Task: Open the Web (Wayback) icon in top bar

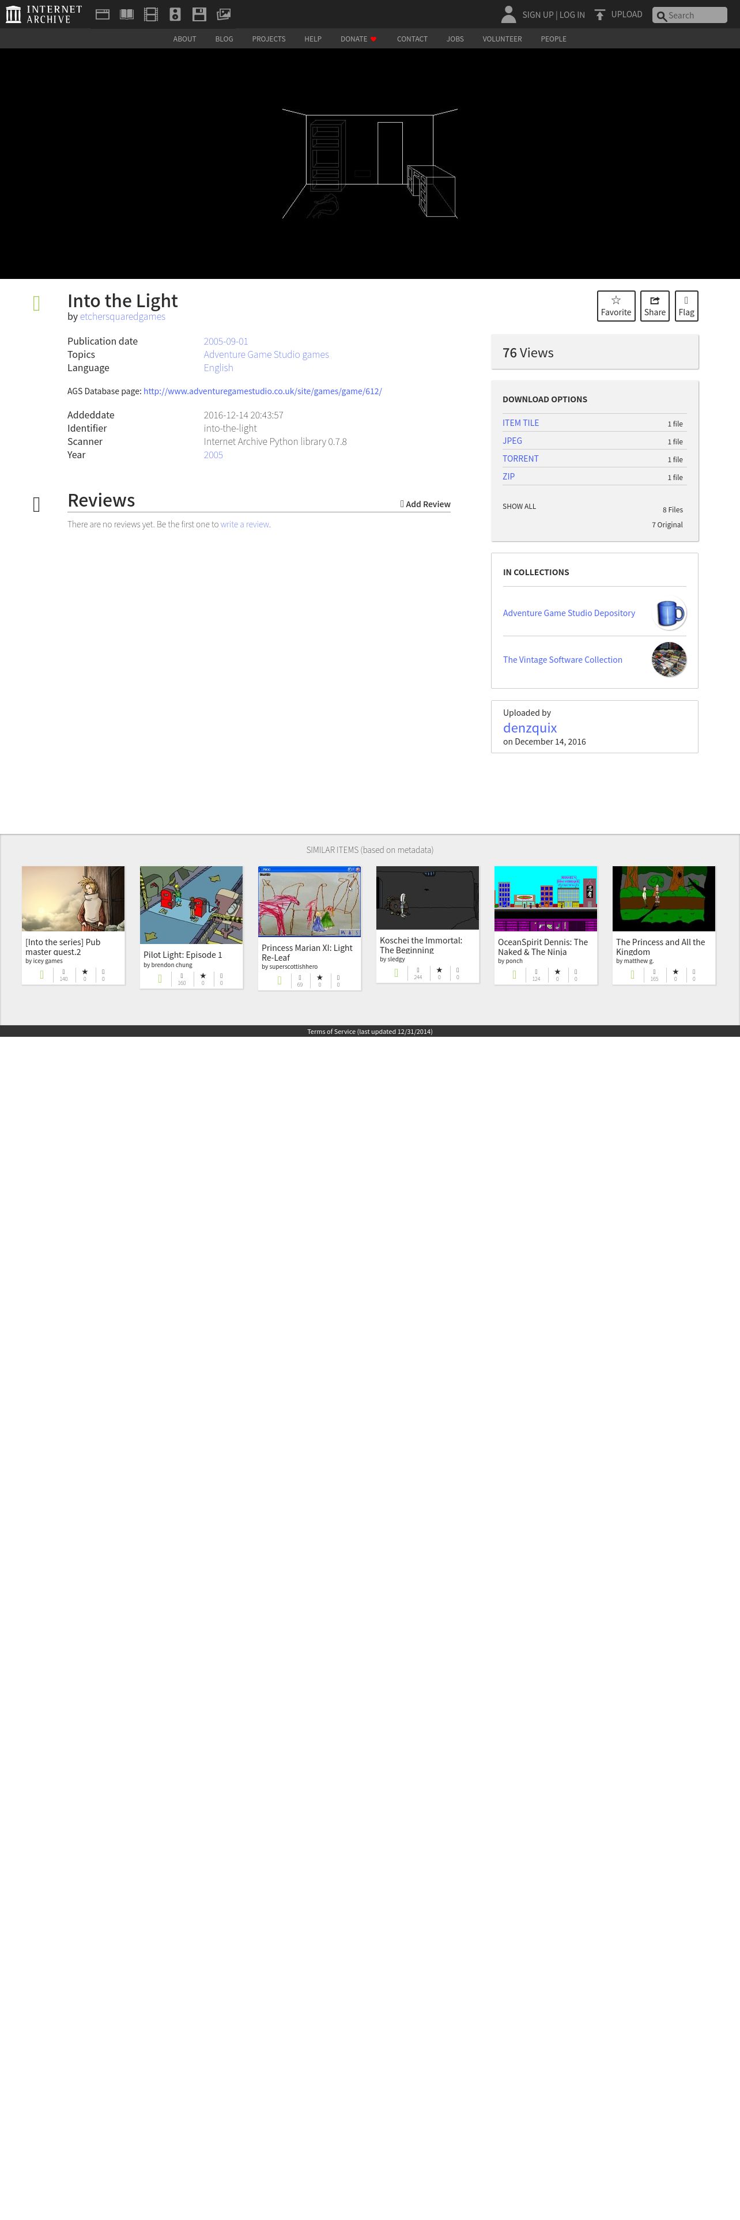Action: (103, 14)
